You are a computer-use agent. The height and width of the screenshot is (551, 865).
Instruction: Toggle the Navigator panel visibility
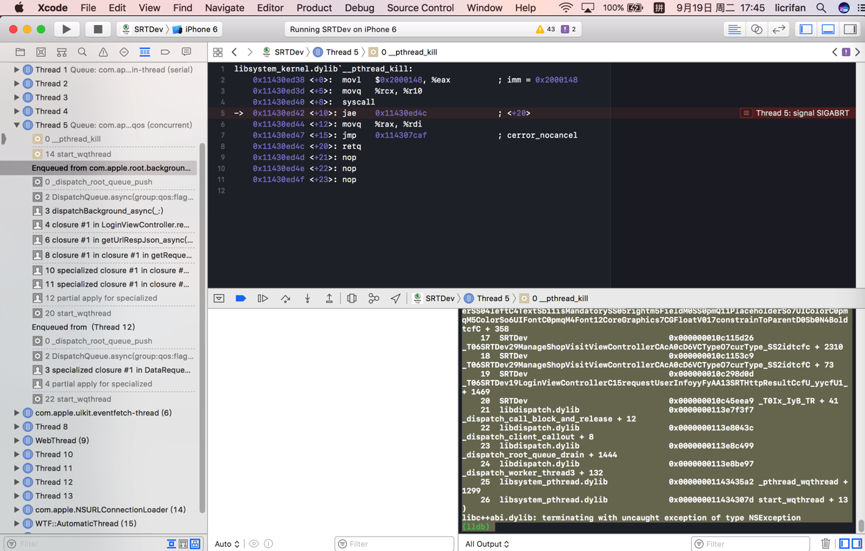(805, 29)
